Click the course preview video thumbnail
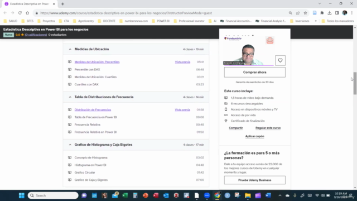The height and width of the screenshot is (201, 357). 249,51
